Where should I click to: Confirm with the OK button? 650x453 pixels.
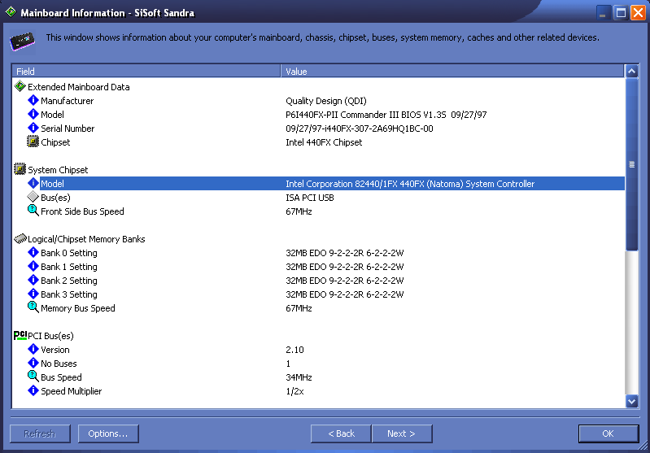click(x=608, y=433)
